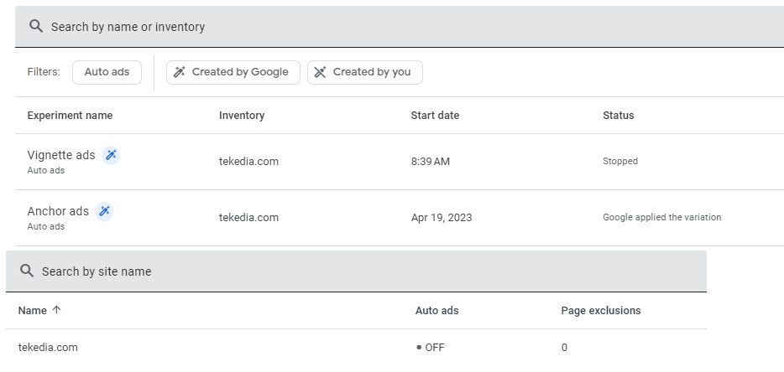This screenshot has width=784, height=372.
Task: Sort by the Start date column header
Action: pos(435,116)
